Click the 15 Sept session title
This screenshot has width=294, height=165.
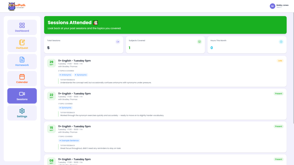point(74,126)
